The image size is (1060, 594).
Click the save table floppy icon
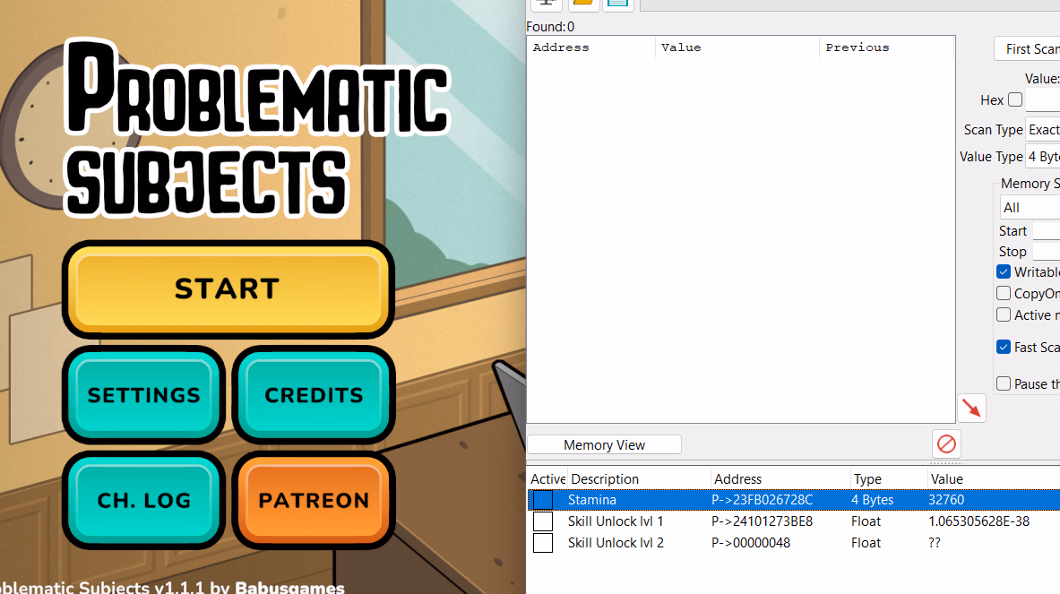[617, 3]
